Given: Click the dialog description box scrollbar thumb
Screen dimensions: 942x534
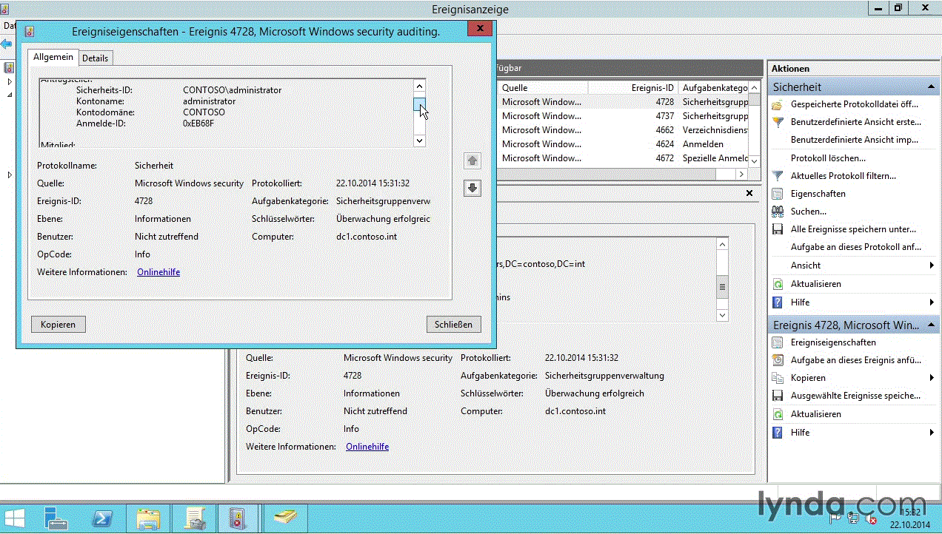Looking at the screenshot, I should coord(419,104).
